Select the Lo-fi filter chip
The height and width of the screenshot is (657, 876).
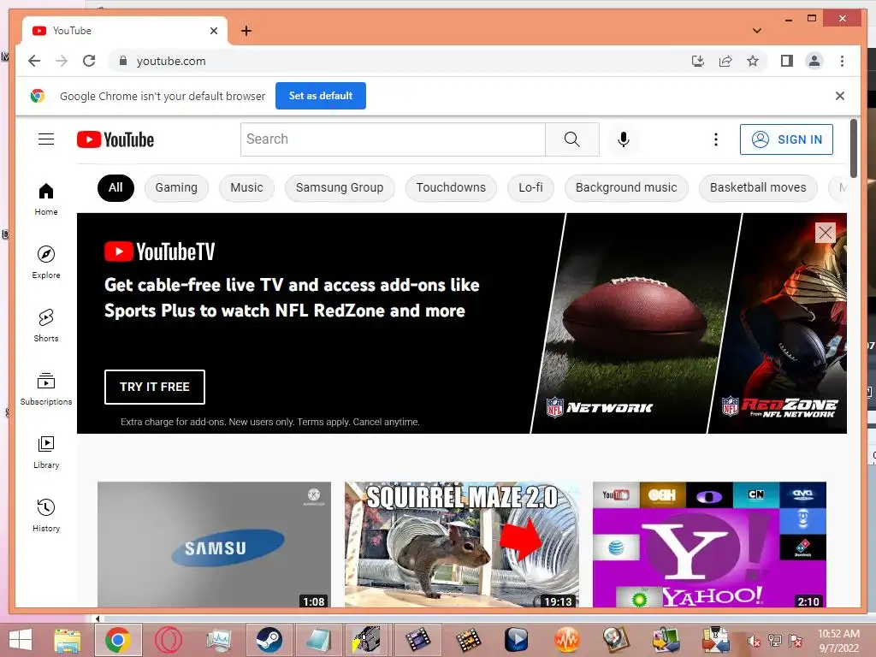[530, 187]
